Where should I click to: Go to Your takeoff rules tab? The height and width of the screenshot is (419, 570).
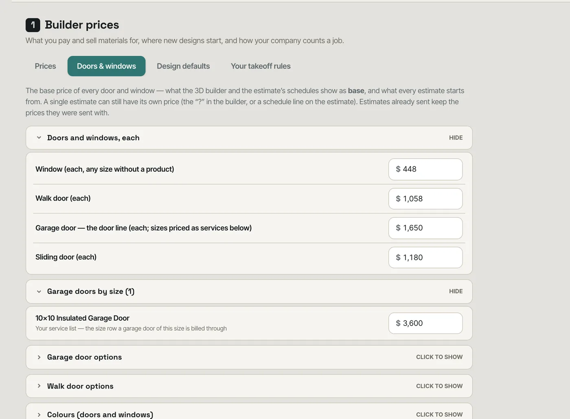coord(261,66)
